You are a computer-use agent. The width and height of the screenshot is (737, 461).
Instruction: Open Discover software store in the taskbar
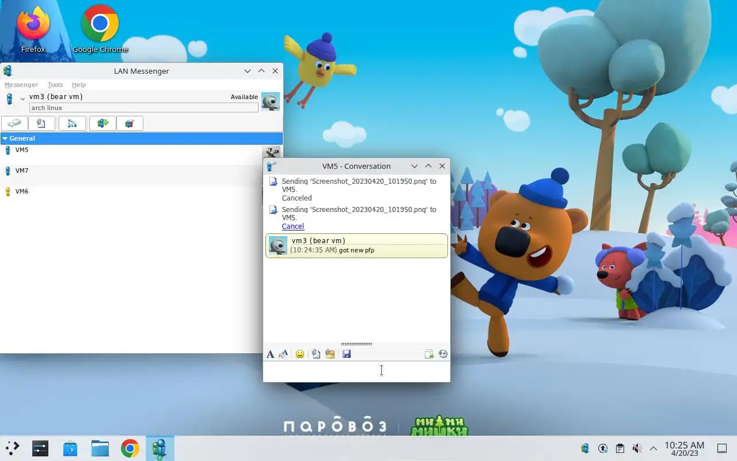point(70,448)
